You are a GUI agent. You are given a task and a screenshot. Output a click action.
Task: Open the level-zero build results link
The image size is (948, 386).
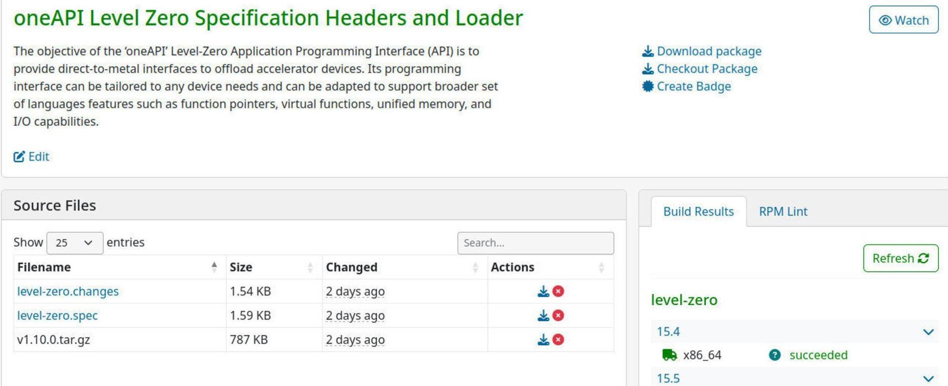[684, 300]
